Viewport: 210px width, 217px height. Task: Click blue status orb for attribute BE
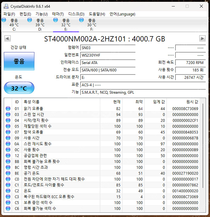click(8, 173)
